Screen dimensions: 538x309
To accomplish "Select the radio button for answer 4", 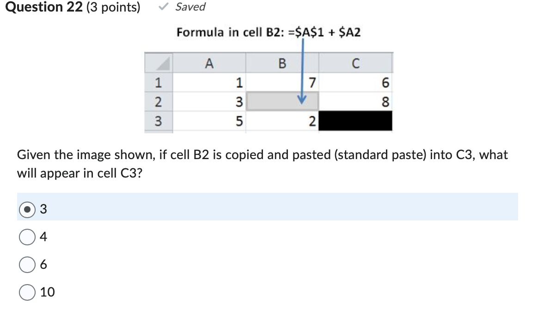I will point(27,237).
